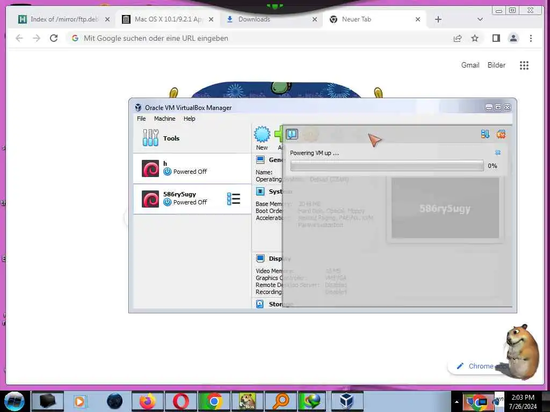The height and width of the screenshot is (412, 550).
Task: Open the Chrome three-dot menu
Action: [531, 38]
